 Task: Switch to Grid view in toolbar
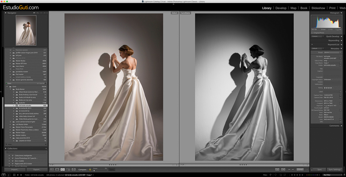pos(52,169)
